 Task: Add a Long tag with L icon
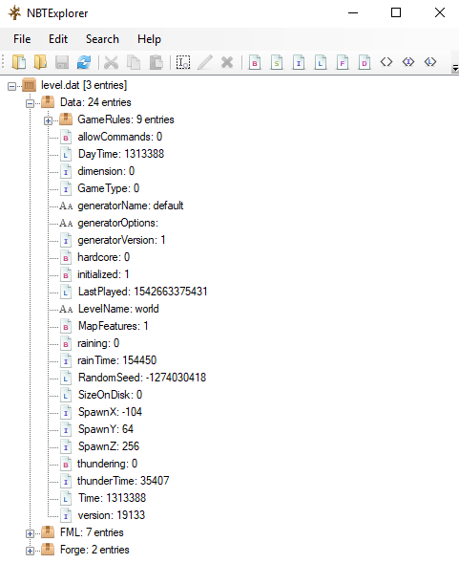click(321, 62)
